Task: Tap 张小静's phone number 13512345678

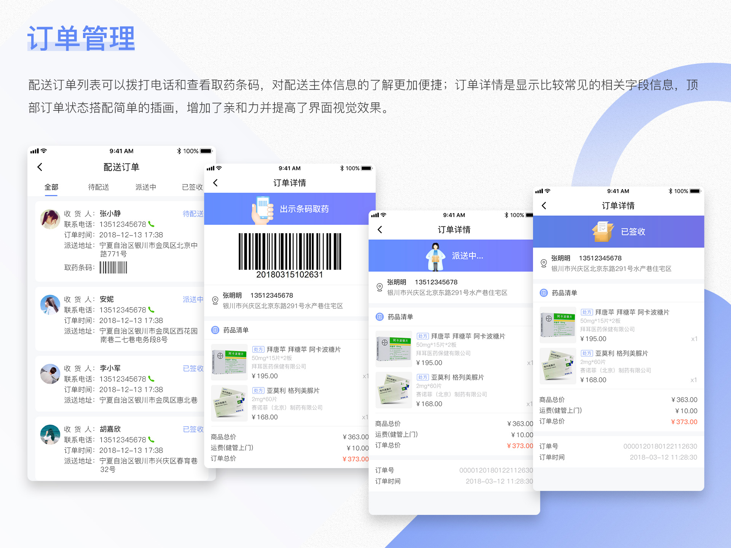Action: click(x=123, y=224)
